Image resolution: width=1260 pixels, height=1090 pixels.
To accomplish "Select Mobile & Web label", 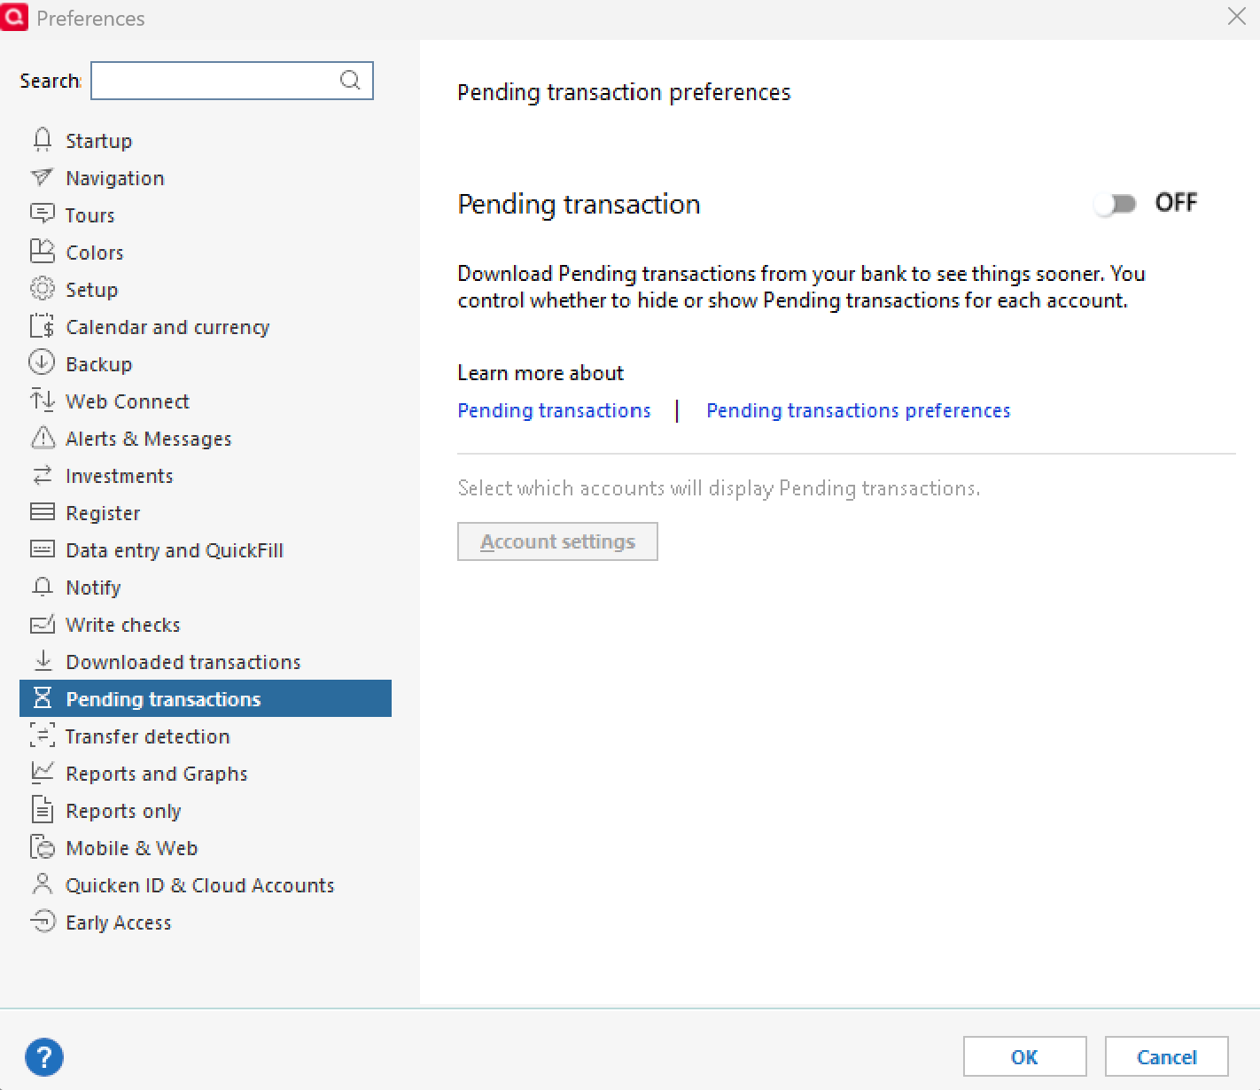I will 131,848.
